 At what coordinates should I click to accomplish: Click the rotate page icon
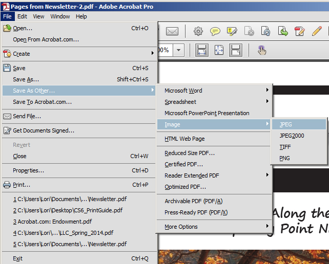[x=265, y=31]
